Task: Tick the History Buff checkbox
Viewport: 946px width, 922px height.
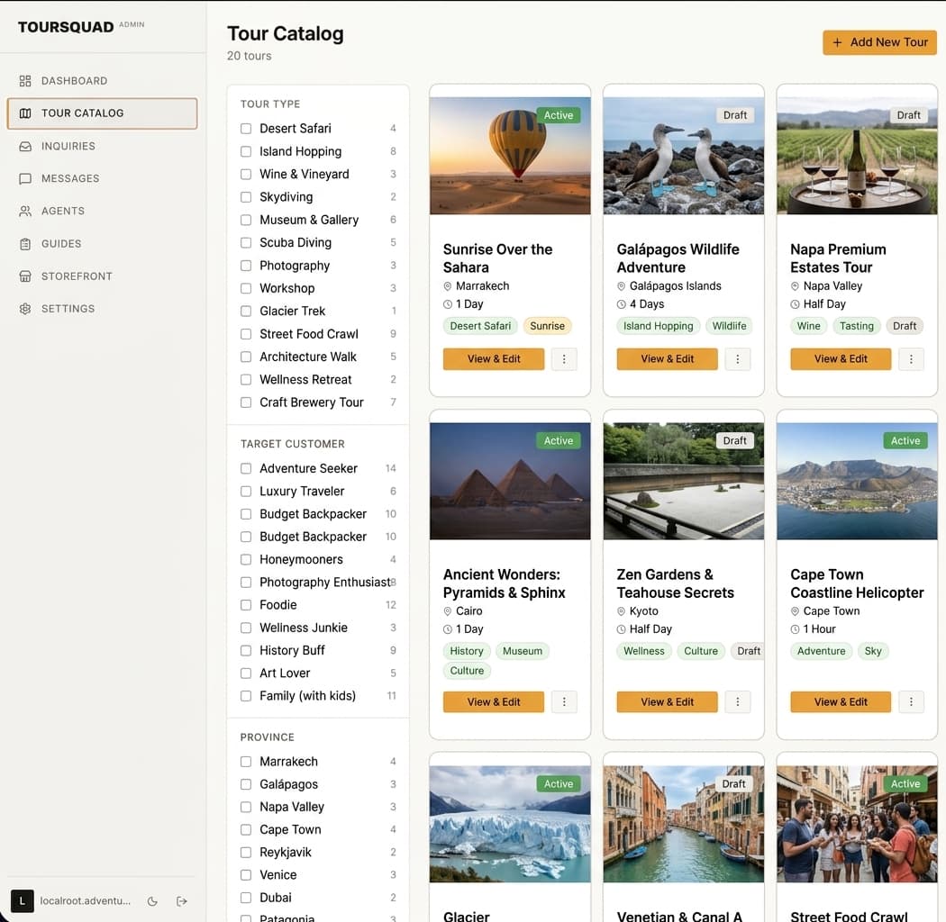Action: pyautogui.click(x=246, y=651)
